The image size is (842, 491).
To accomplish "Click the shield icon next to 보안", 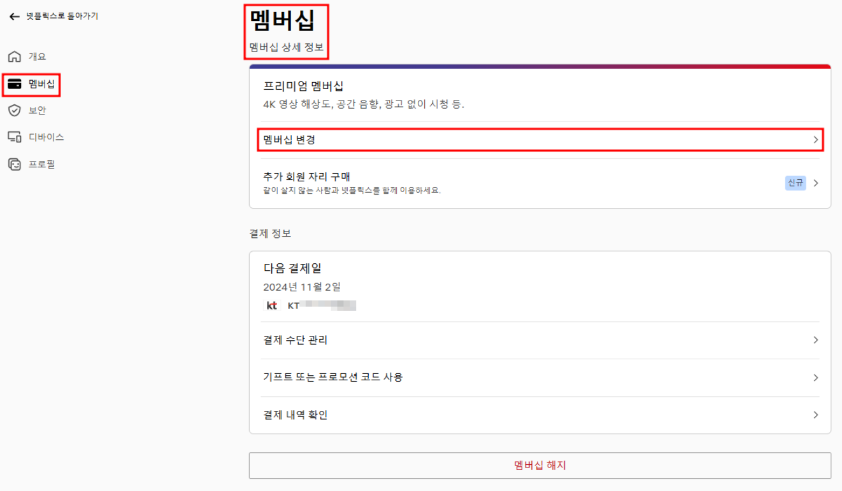I will click(14, 111).
